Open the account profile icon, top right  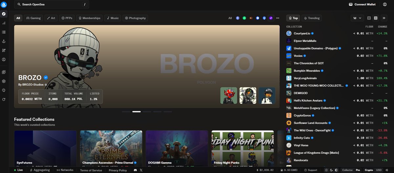click(x=385, y=5)
